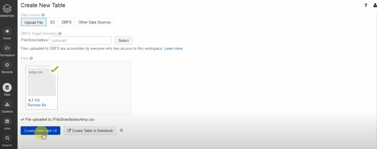Click the Create New Table heading
377x149 pixels.
coord(43,5)
